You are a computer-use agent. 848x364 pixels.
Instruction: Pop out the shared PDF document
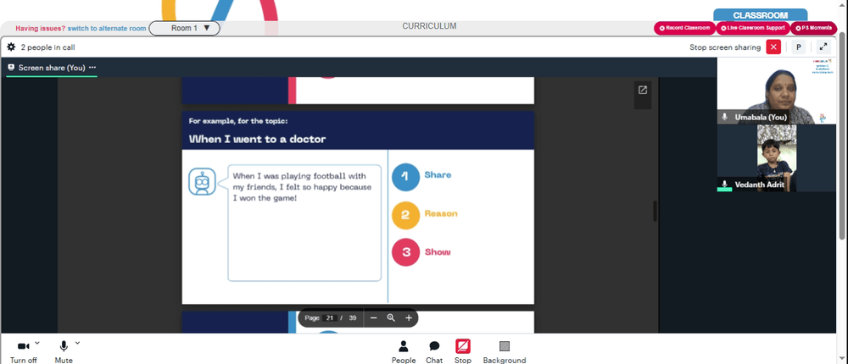643,91
